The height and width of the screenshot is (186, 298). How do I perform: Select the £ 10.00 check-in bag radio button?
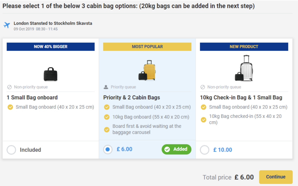tap(204, 150)
